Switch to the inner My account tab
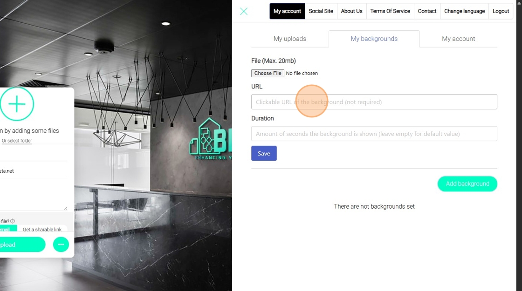 tap(459, 39)
